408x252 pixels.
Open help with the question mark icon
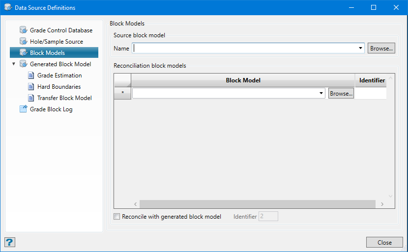click(10, 242)
